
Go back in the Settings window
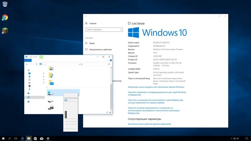pos(86,16)
